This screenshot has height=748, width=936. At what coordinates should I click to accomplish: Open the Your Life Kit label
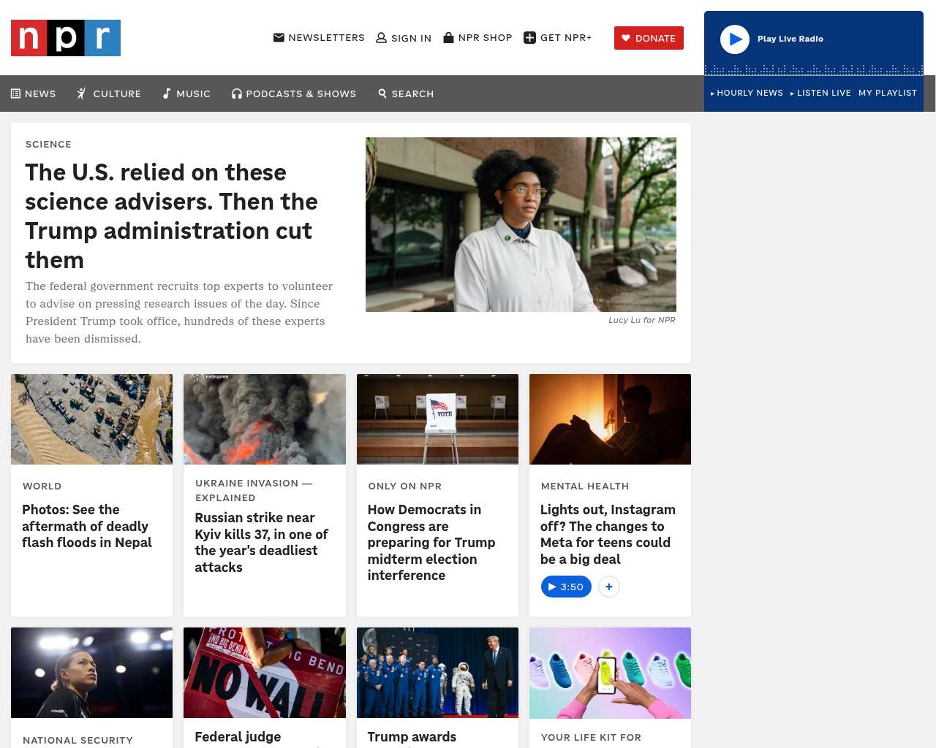pos(591,737)
